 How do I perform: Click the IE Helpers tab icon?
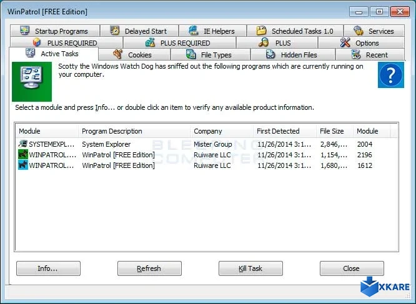point(193,31)
